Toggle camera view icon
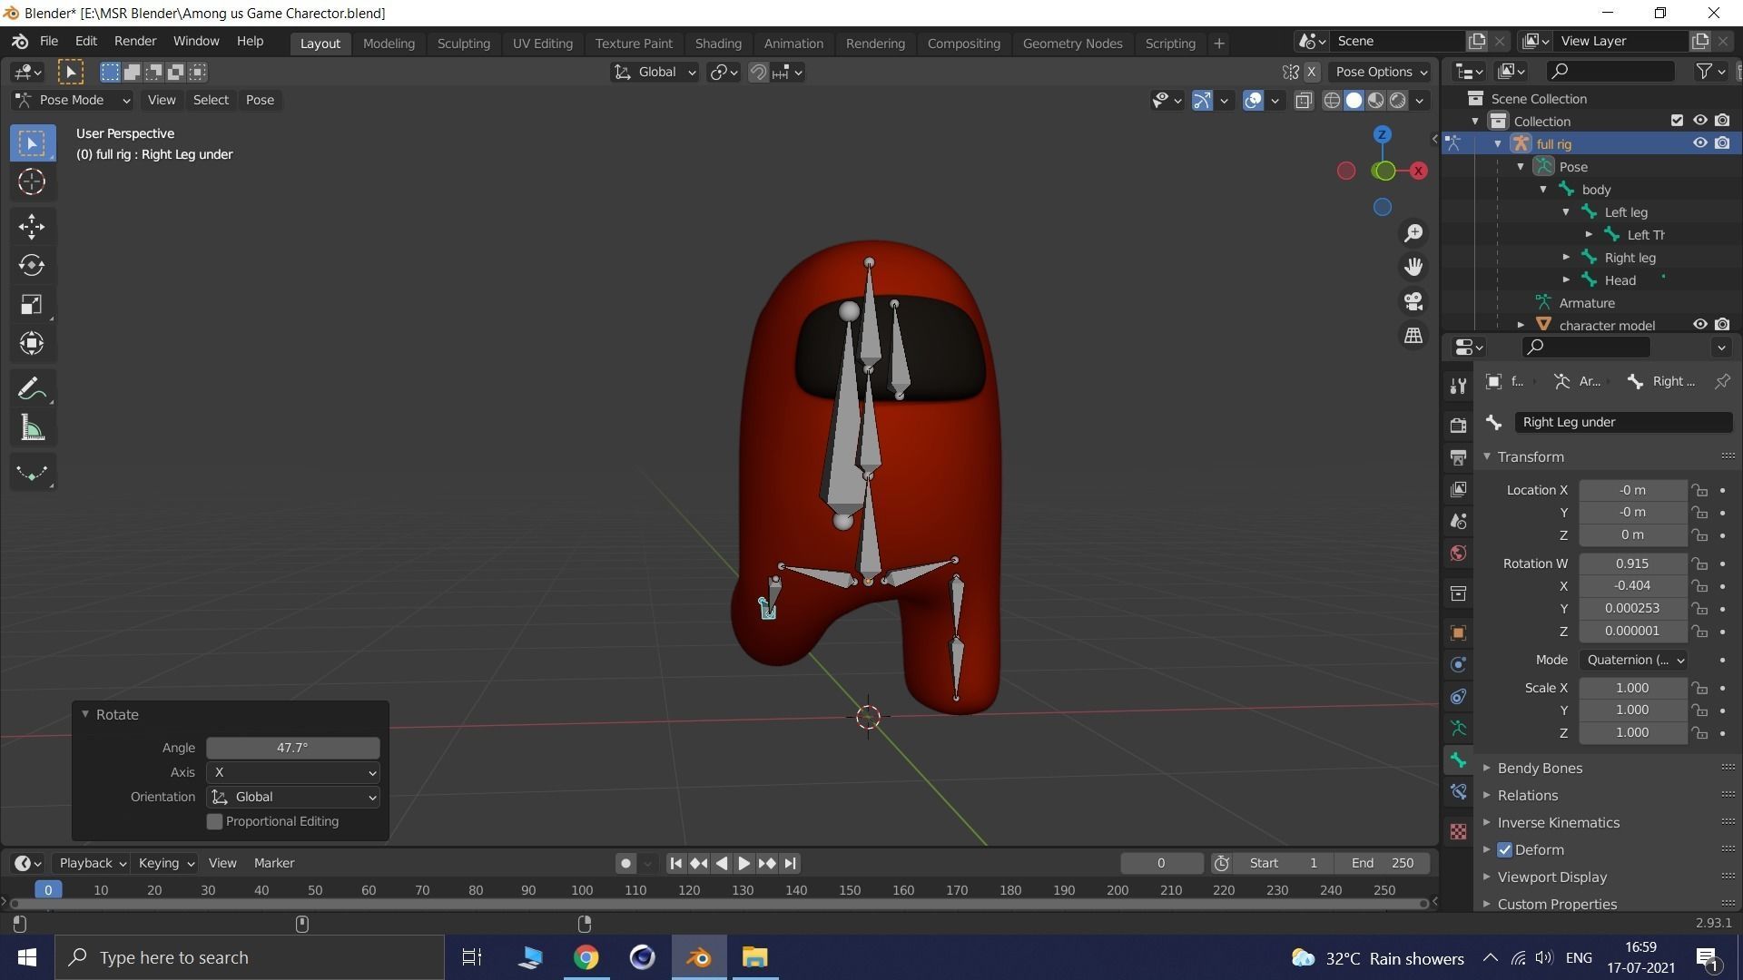This screenshot has height=980, width=1743. click(x=1413, y=301)
